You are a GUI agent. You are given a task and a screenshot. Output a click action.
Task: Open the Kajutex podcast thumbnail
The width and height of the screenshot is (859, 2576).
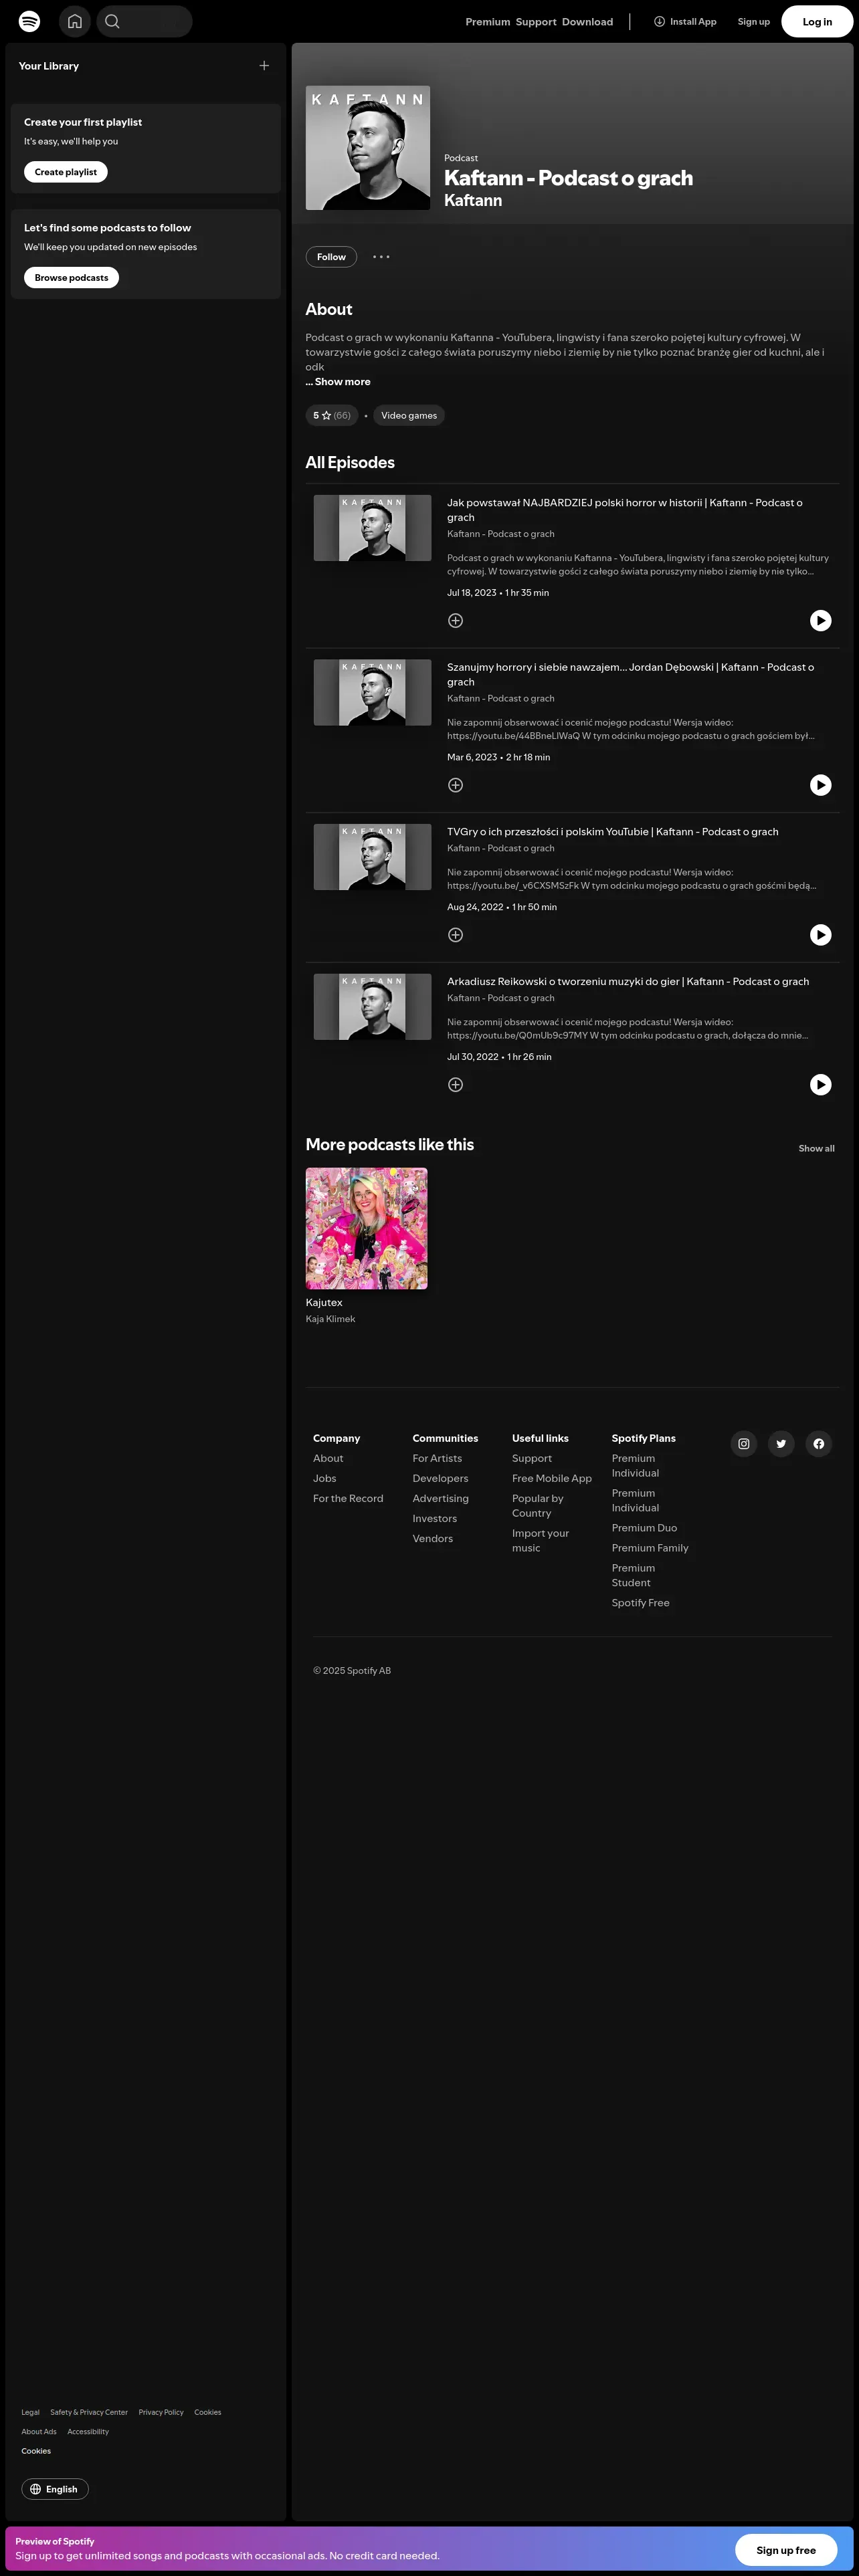pos(366,1228)
